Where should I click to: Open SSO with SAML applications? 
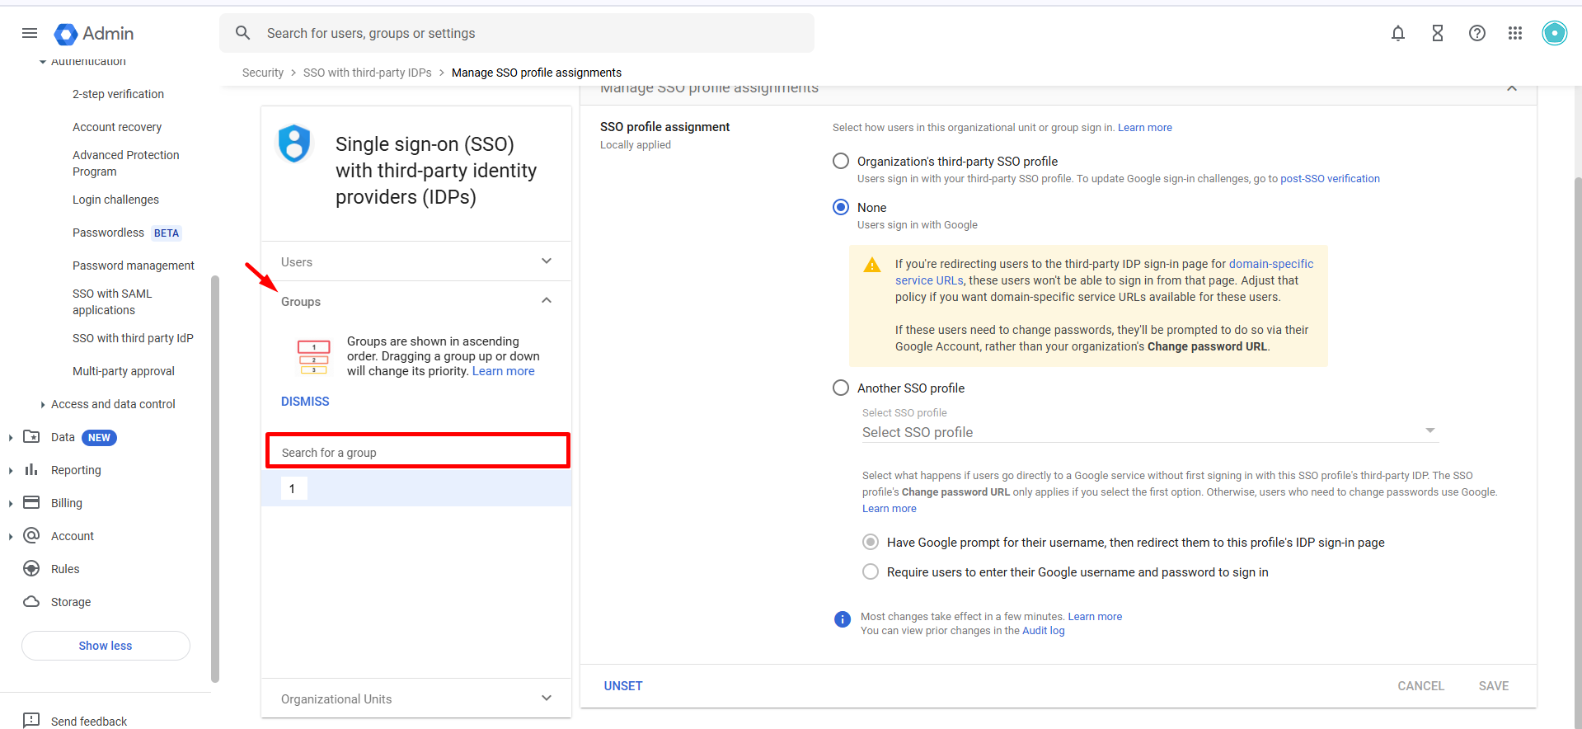(112, 302)
